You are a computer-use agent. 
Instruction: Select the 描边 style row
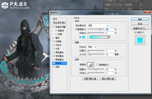[59, 38]
